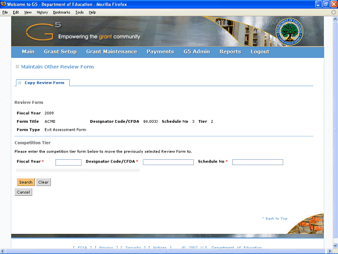
Task: Focus the Fiscal Year input field
Action: coord(69,162)
